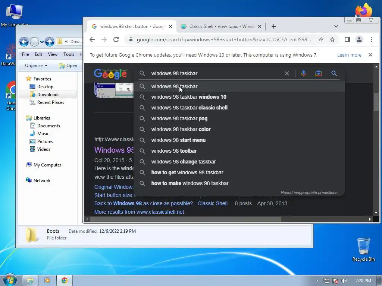
Task: Choose suggestion windows 98 taskbar png
Action: coord(239,118)
